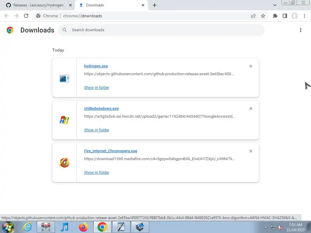Viewport: 311px width, 233px height.
Task: Reload the downloads page
Action: point(26,16)
